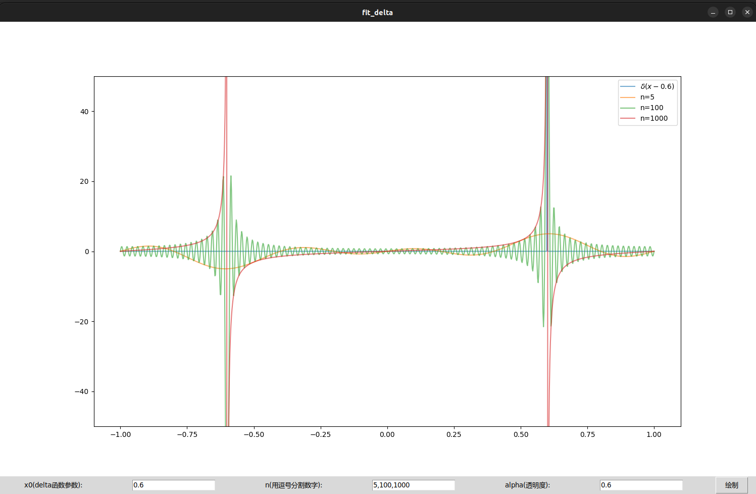Click the y-axis tick label −20
Viewport: 756px width, 494px height.
pos(82,322)
